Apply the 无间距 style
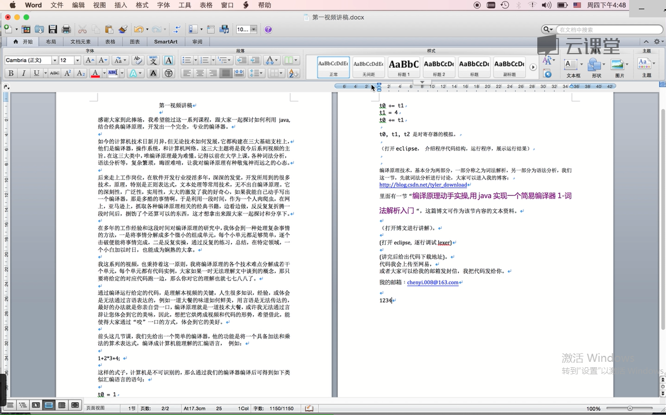 tap(368, 67)
